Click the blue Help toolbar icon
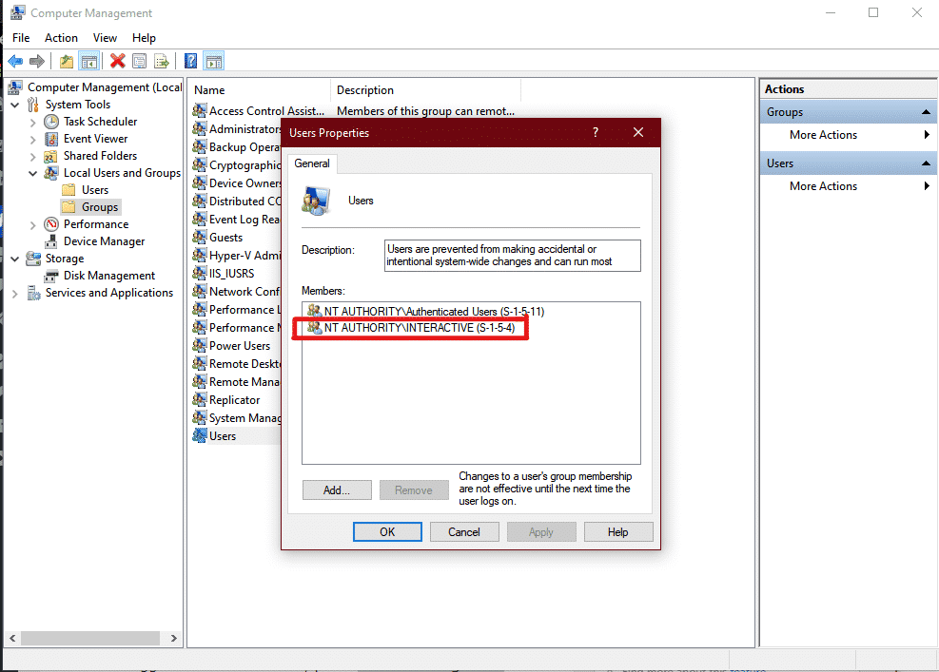This screenshot has height=672, width=939. (190, 61)
